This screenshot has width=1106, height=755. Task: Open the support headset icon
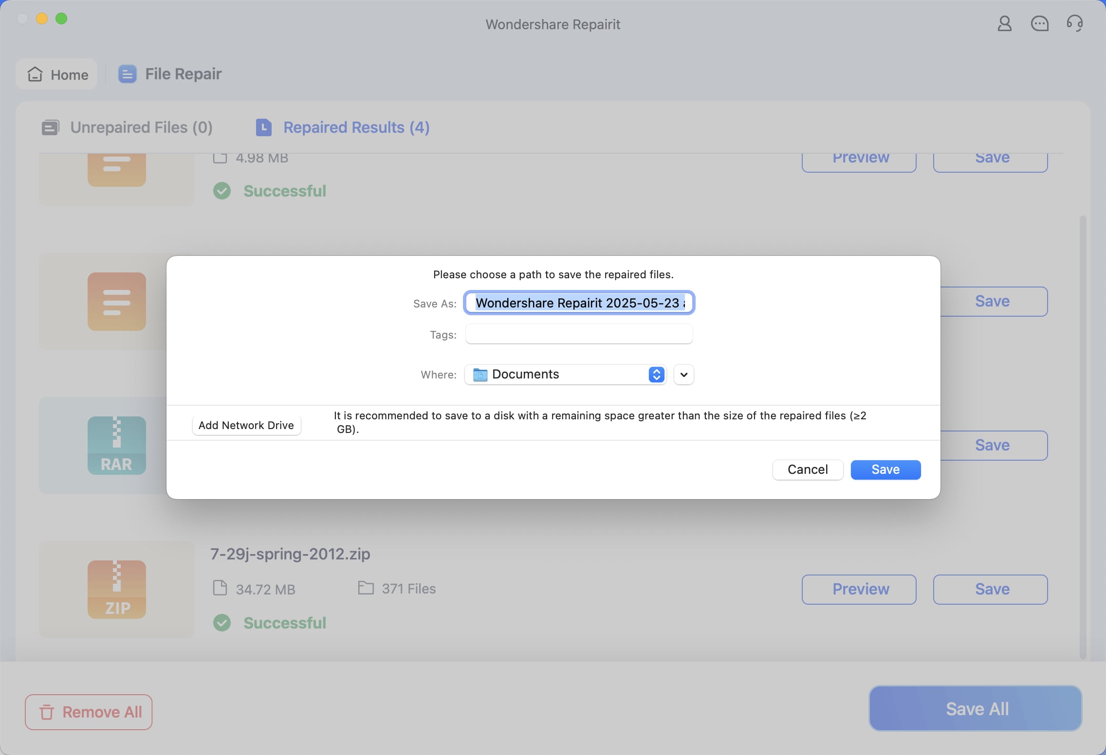(x=1074, y=23)
